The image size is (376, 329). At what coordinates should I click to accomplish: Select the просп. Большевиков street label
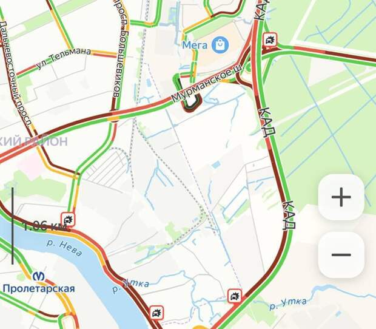[119, 49]
